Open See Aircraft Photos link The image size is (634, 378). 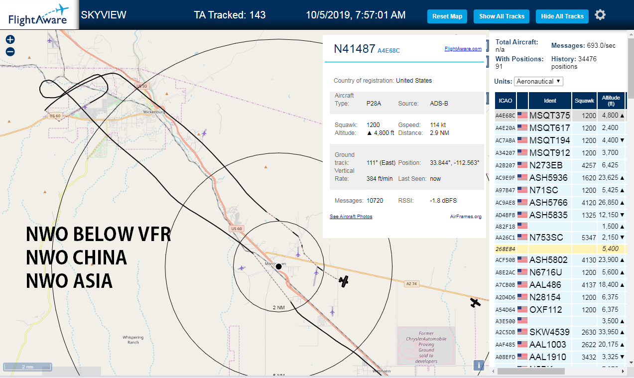click(351, 217)
